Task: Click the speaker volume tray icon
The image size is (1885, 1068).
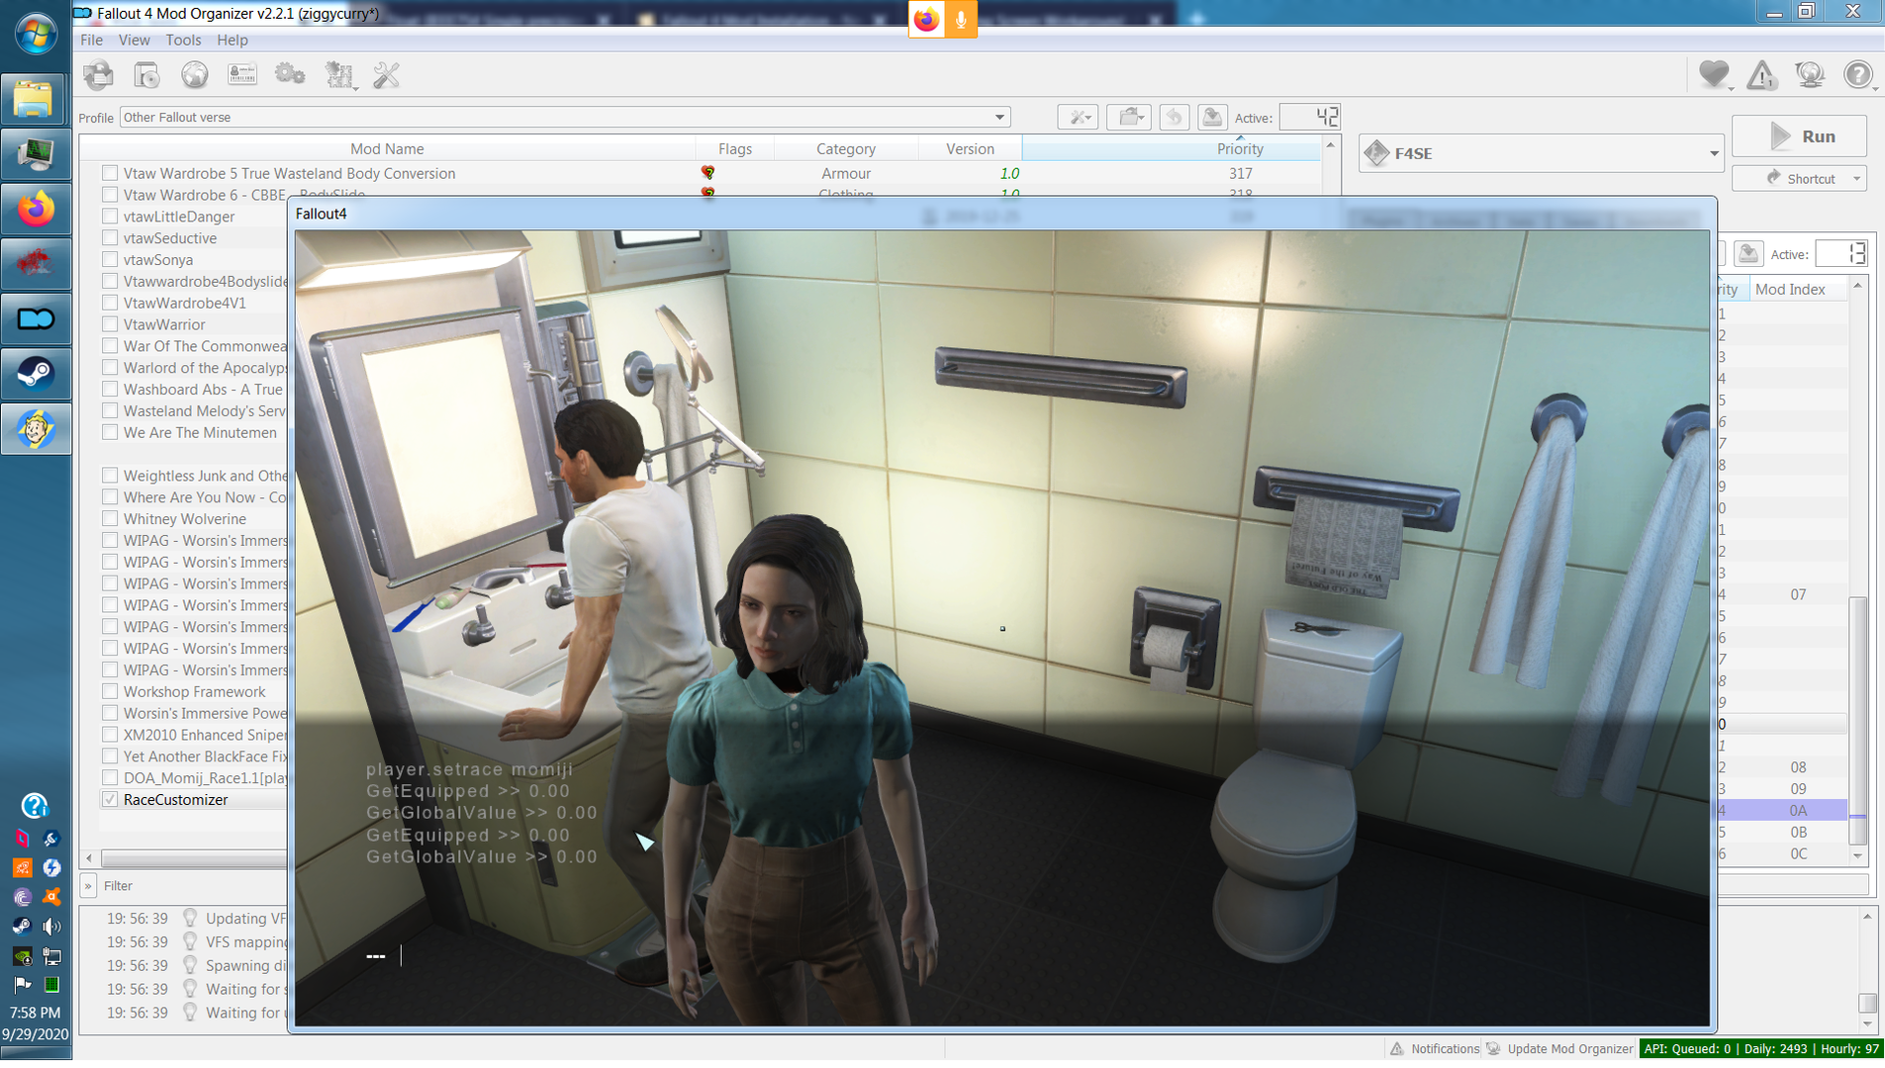Action: tap(51, 927)
